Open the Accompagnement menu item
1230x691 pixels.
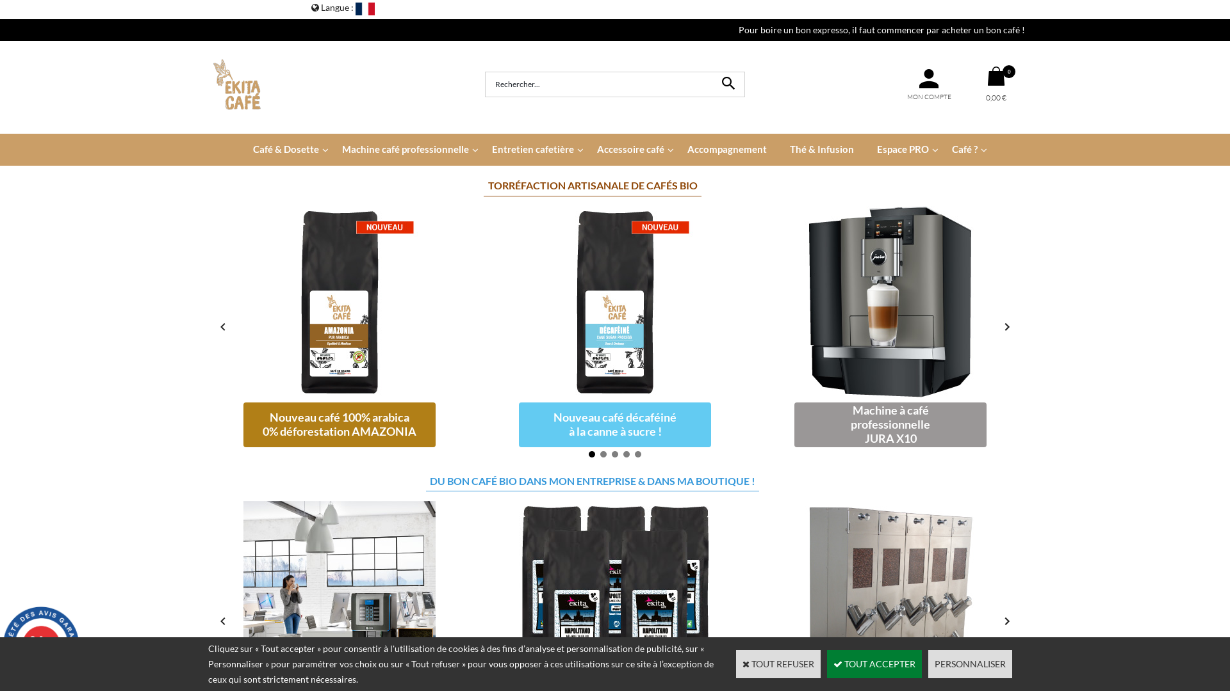[726, 150]
